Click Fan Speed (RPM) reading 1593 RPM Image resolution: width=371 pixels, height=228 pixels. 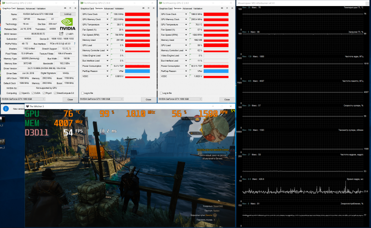click(196, 35)
